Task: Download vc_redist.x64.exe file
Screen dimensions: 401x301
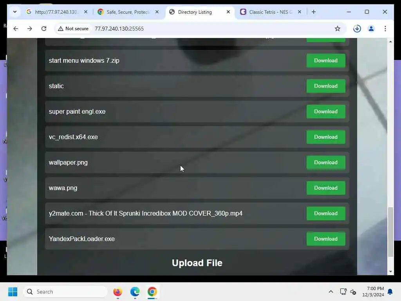Action: [x=326, y=137]
